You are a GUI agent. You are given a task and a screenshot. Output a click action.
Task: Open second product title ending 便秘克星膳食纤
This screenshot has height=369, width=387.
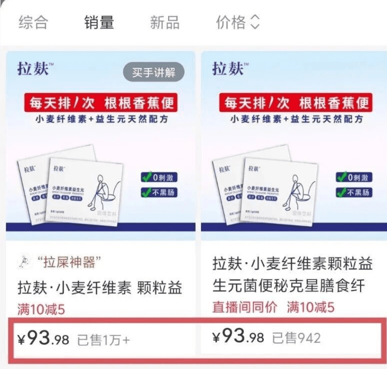pos(292,275)
